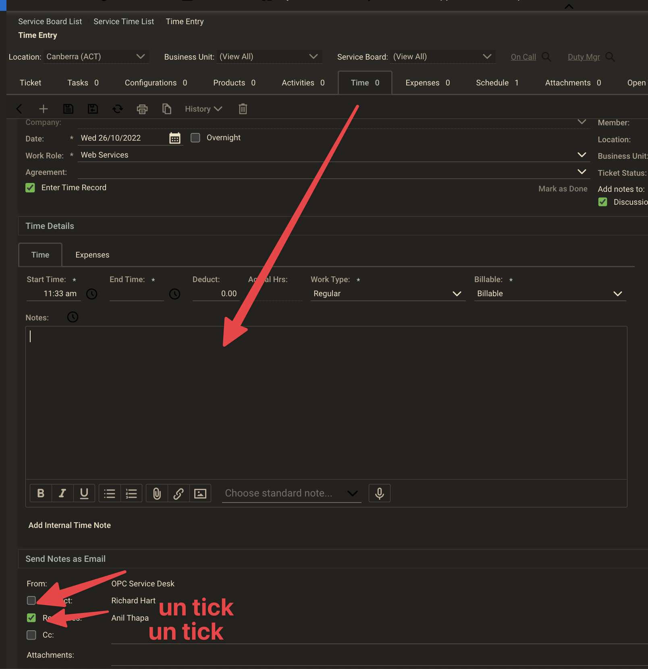
Task: Open the Expenses sub-tab in Time Details
Action: pos(92,255)
